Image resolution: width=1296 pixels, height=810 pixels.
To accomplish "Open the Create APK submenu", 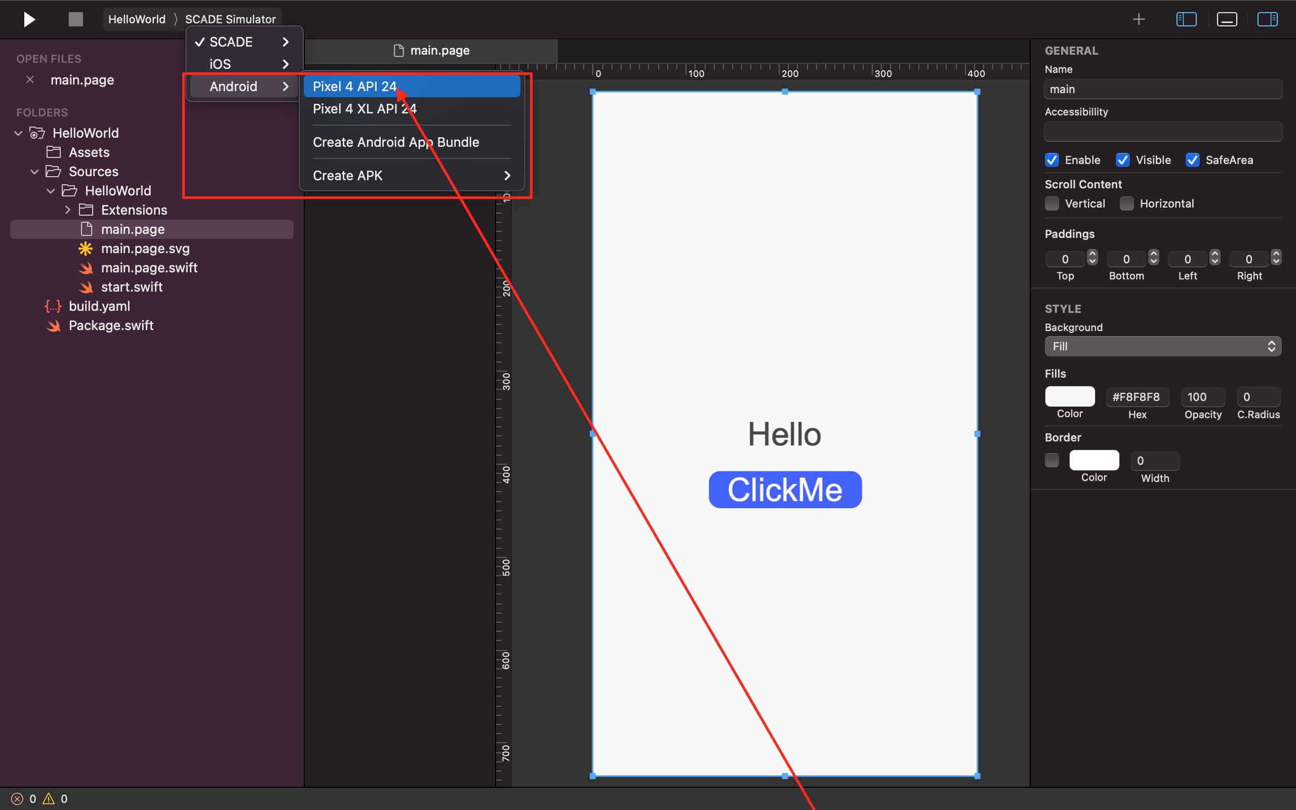I will point(411,176).
